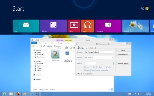Click the Start menu modifier title icon
The width and height of the screenshot is (154, 96).
pos(77,44)
